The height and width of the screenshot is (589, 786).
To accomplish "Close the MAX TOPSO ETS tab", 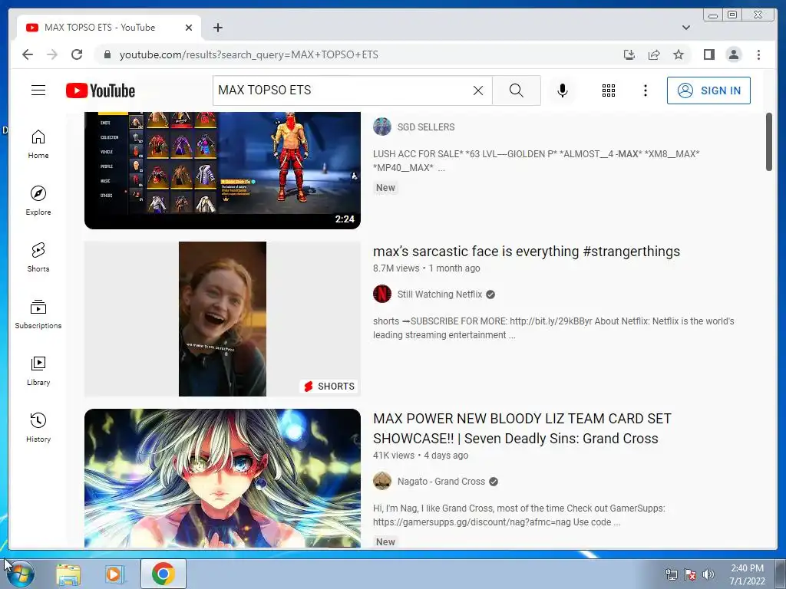I will [x=189, y=28].
